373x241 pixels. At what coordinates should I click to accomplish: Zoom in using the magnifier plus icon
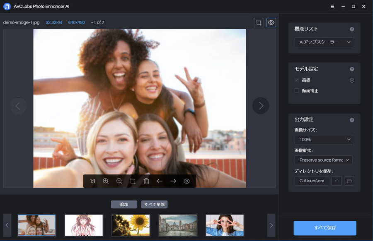106,181
